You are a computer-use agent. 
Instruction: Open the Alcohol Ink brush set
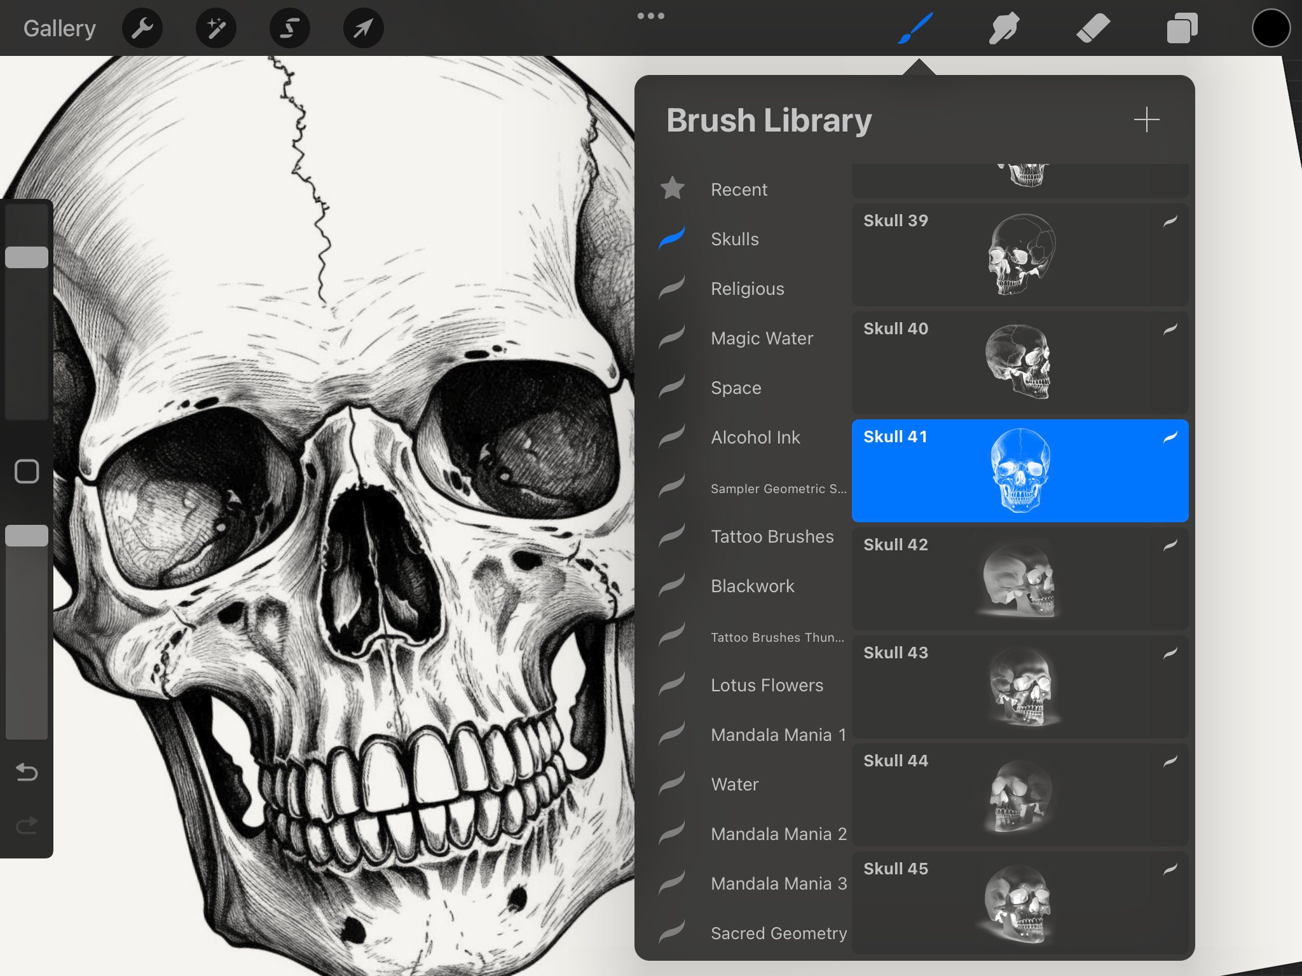(756, 437)
